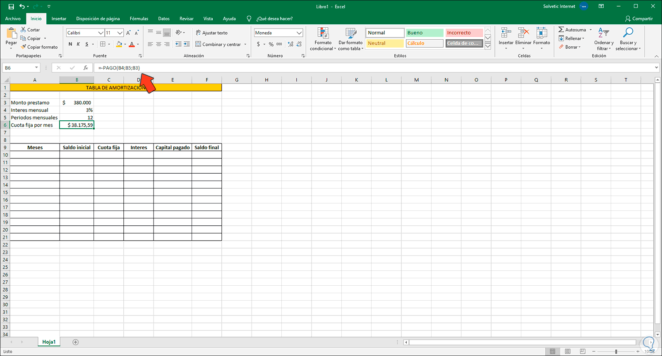The image size is (662, 356).
Task: Click Combinar y centrar button
Action: (x=218, y=44)
